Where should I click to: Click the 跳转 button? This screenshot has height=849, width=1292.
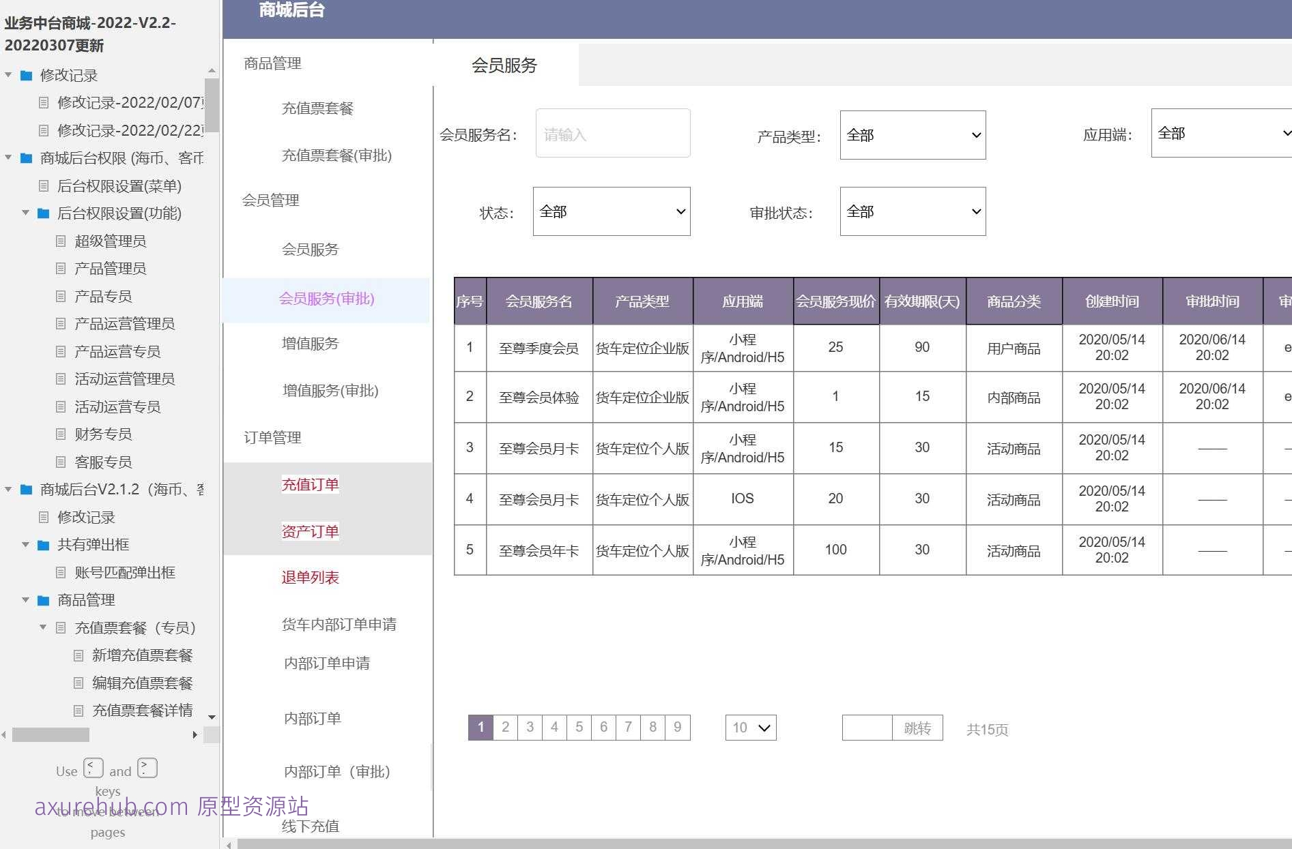[918, 728]
